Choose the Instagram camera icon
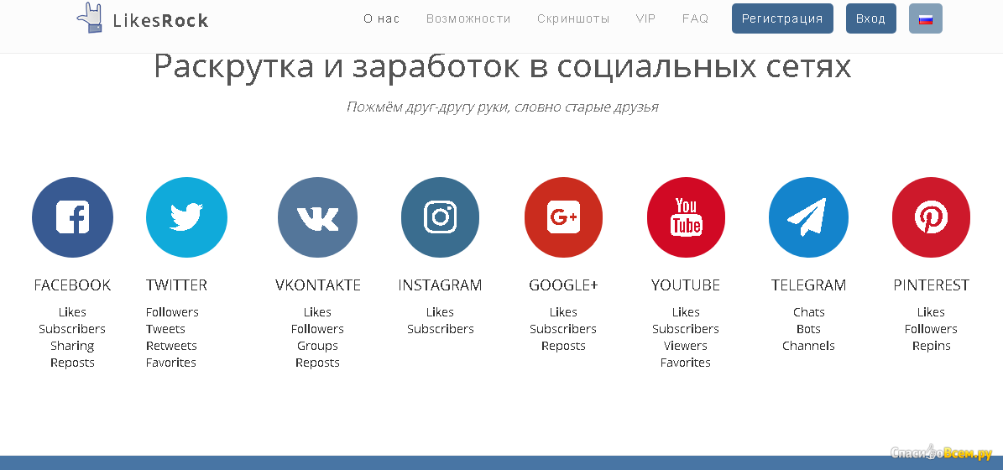This screenshot has height=470, width=1003. coord(440,217)
